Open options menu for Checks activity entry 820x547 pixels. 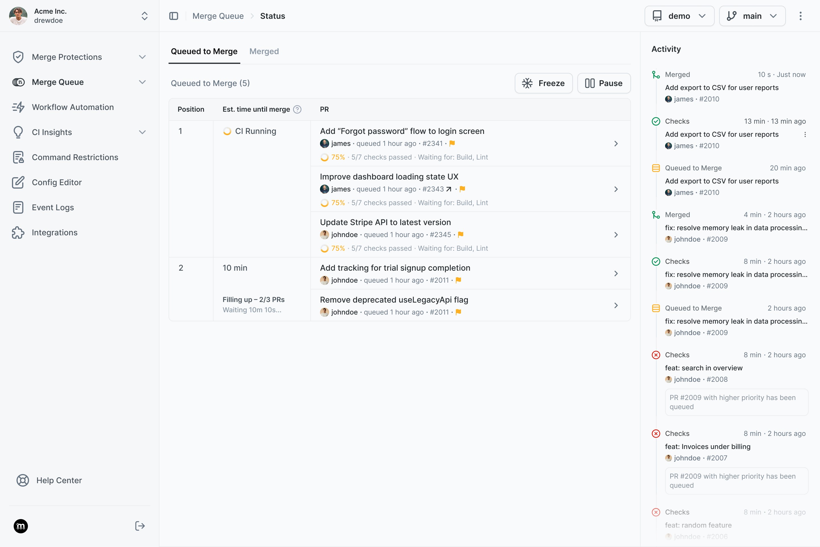[805, 135]
